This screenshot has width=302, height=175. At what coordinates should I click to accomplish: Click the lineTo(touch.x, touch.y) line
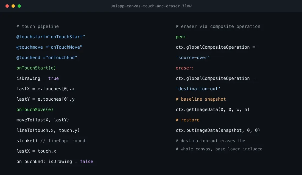tap(48, 130)
